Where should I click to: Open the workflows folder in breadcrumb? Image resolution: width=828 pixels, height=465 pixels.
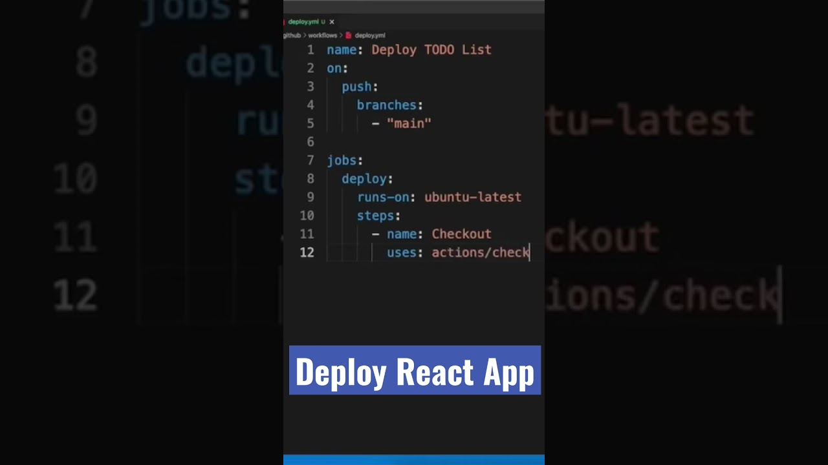[322, 36]
